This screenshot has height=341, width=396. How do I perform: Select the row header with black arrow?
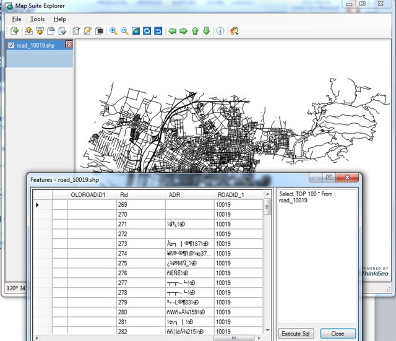pyautogui.click(x=43, y=205)
